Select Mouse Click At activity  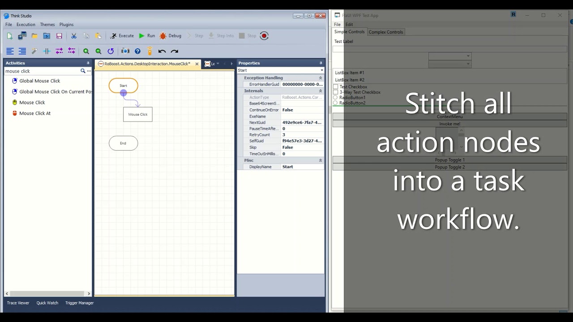click(31, 113)
